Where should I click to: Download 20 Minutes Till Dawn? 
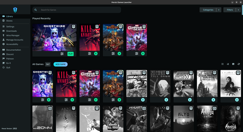click(166, 100)
